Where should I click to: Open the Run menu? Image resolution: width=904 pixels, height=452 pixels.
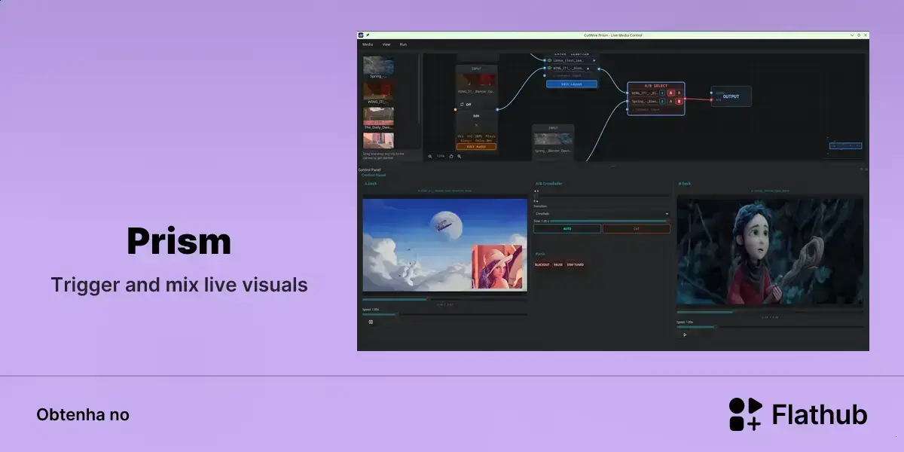tap(403, 44)
